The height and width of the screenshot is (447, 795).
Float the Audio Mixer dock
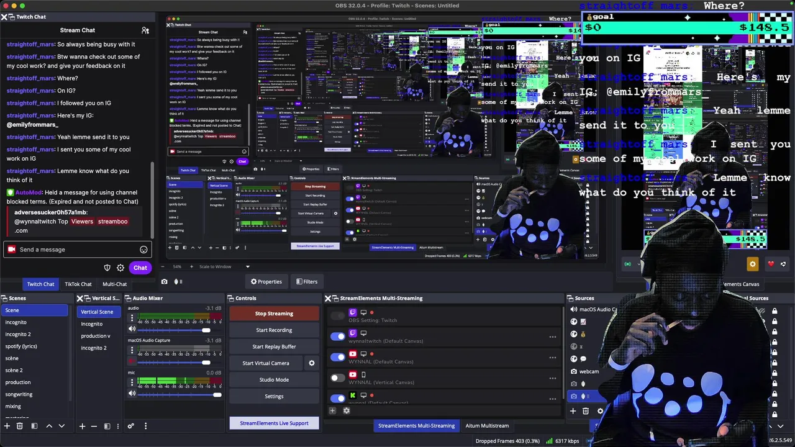click(127, 298)
